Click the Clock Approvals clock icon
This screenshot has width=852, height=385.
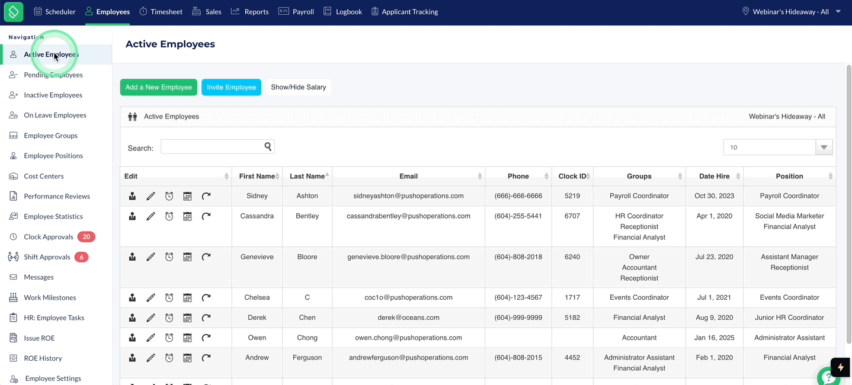click(x=13, y=237)
